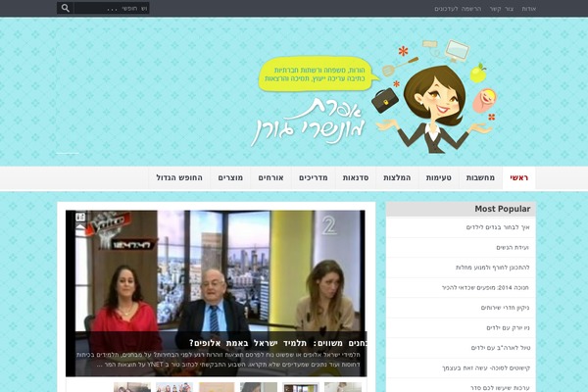The height and width of the screenshot is (392, 588).
Task: Focus the חפש חופשי search field
Action: click(x=112, y=8)
